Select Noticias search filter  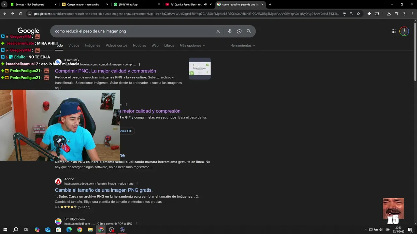[x=139, y=45]
